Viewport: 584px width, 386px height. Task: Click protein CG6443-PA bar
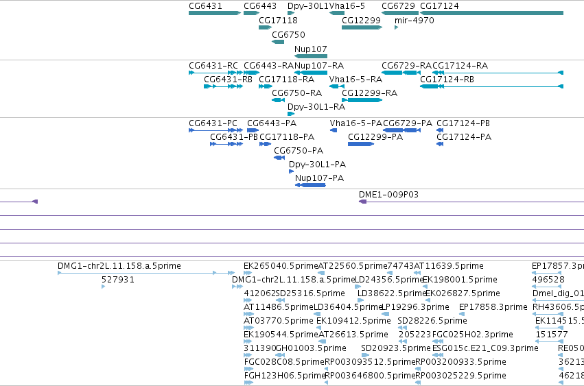253,130
